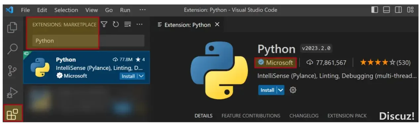Open the Run and Debug view
The height and width of the screenshot is (124, 420).
point(12,93)
